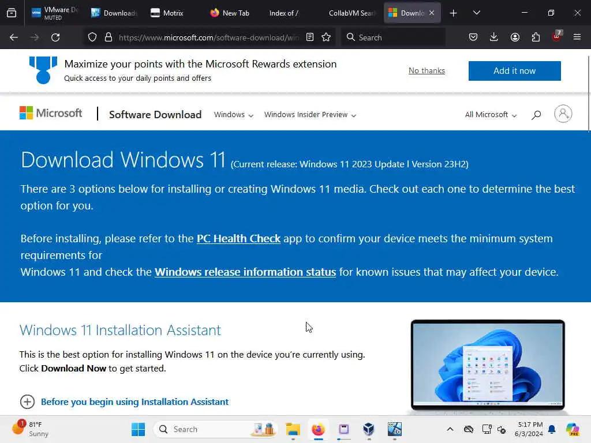Open Save to Pocket icon
This screenshot has height=443, width=591.
coord(473,37)
